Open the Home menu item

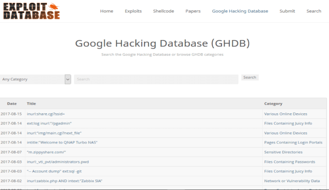(106, 11)
